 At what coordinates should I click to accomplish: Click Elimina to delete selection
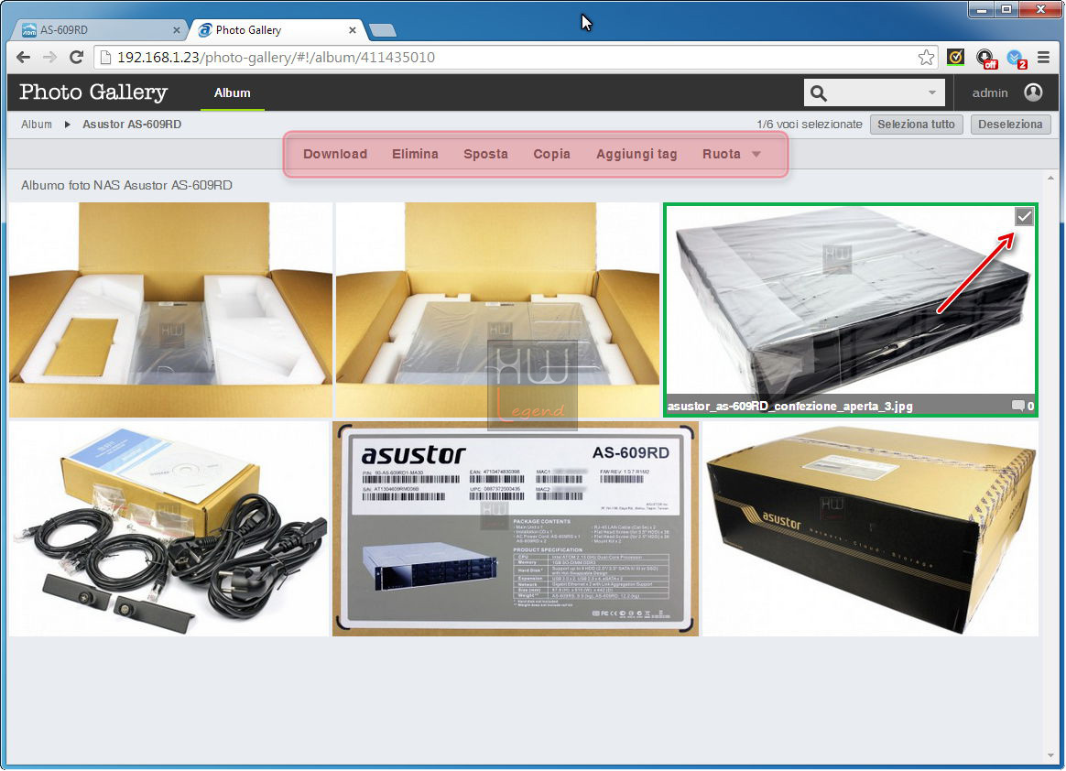[416, 154]
